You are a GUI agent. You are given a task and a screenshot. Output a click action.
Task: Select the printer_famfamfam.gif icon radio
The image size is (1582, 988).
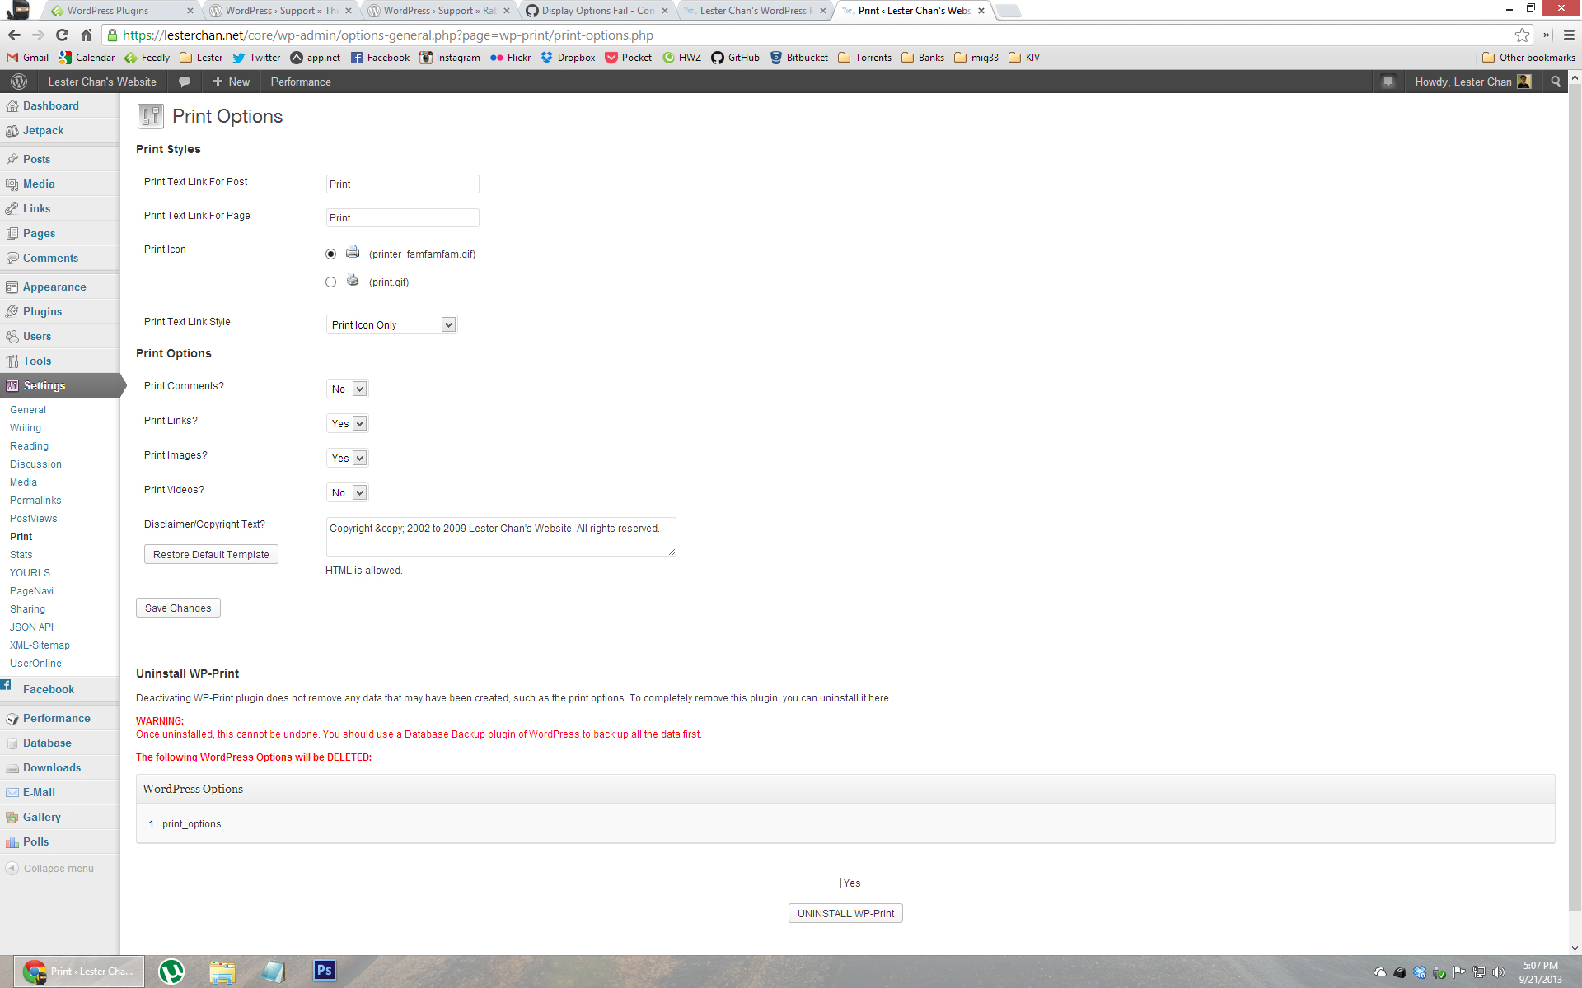click(330, 254)
